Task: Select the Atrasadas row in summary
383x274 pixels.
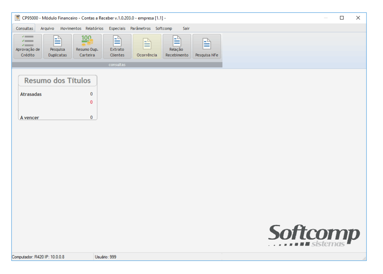Action: 31,94
